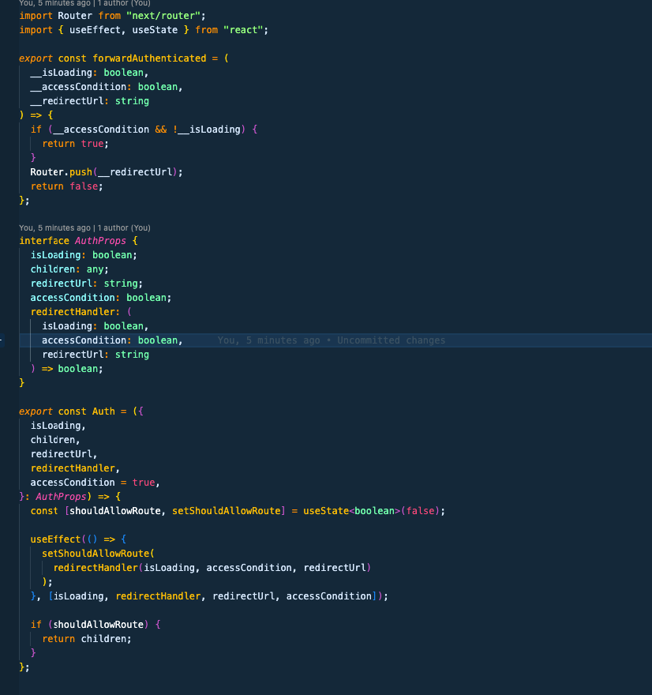Click "redirectUrl: string;" below children: any
The height and width of the screenshot is (695, 652).
[x=86, y=284]
